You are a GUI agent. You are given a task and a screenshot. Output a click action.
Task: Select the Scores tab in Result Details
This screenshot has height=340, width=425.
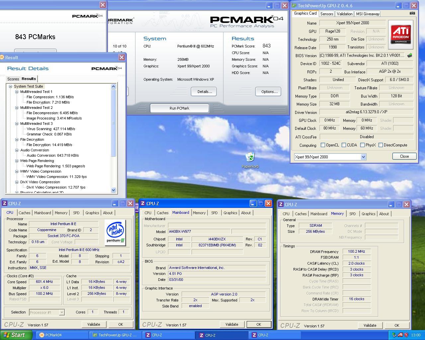point(13,79)
